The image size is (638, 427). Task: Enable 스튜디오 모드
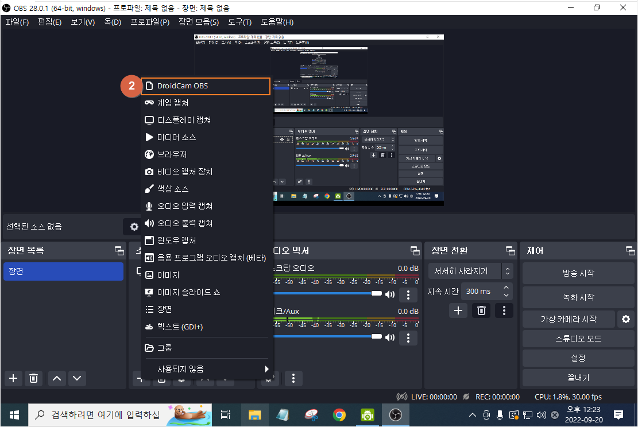coord(578,339)
